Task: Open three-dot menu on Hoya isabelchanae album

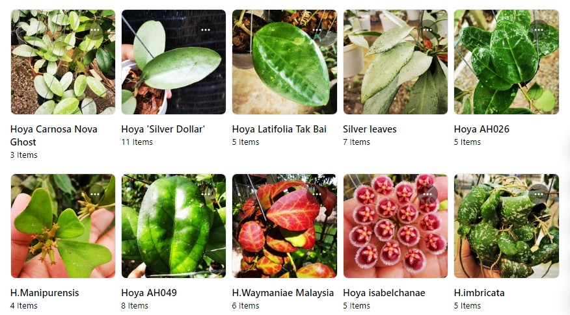Action: coord(428,194)
